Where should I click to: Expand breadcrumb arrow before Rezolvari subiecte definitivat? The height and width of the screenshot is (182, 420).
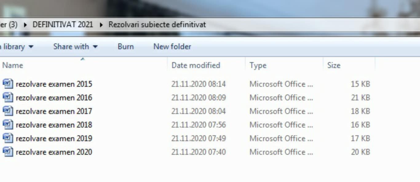[x=101, y=25]
